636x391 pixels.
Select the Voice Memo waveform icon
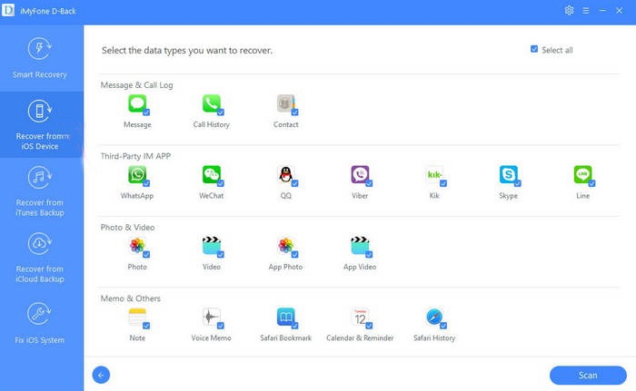pos(212,317)
